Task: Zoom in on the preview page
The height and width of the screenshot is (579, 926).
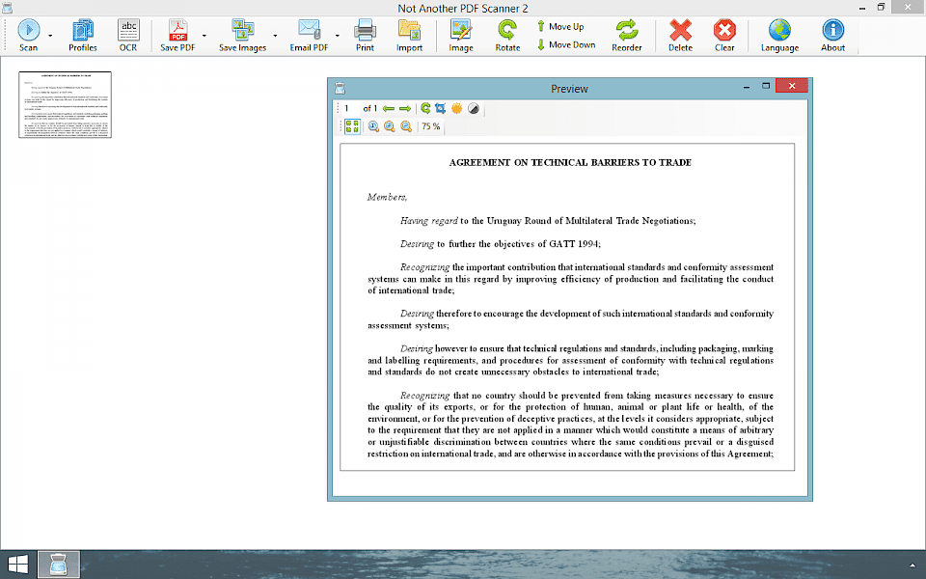Action: pos(389,126)
